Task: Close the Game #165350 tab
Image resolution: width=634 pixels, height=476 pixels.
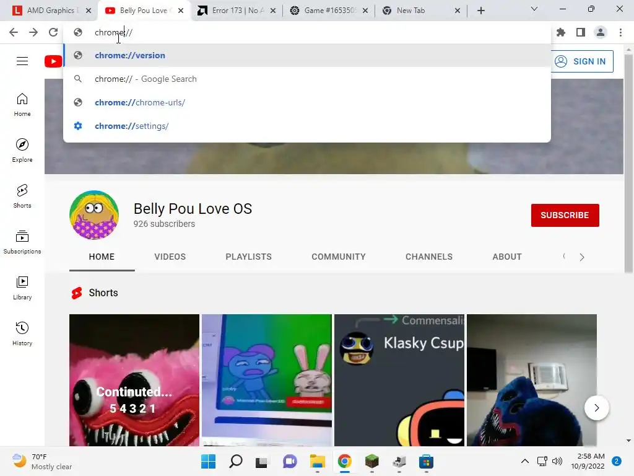Action: tap(365, 11)
